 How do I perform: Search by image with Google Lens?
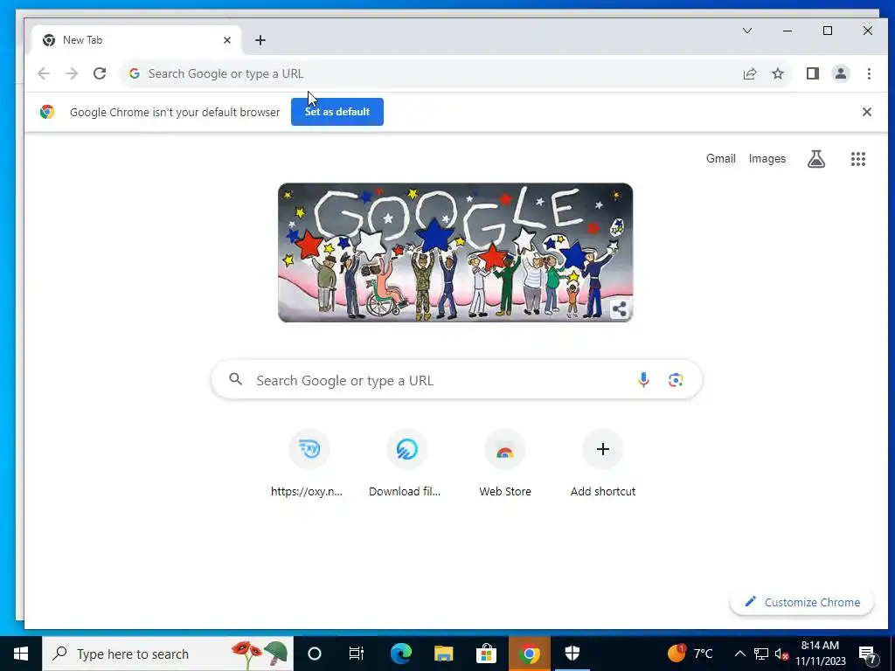(676, 379)
